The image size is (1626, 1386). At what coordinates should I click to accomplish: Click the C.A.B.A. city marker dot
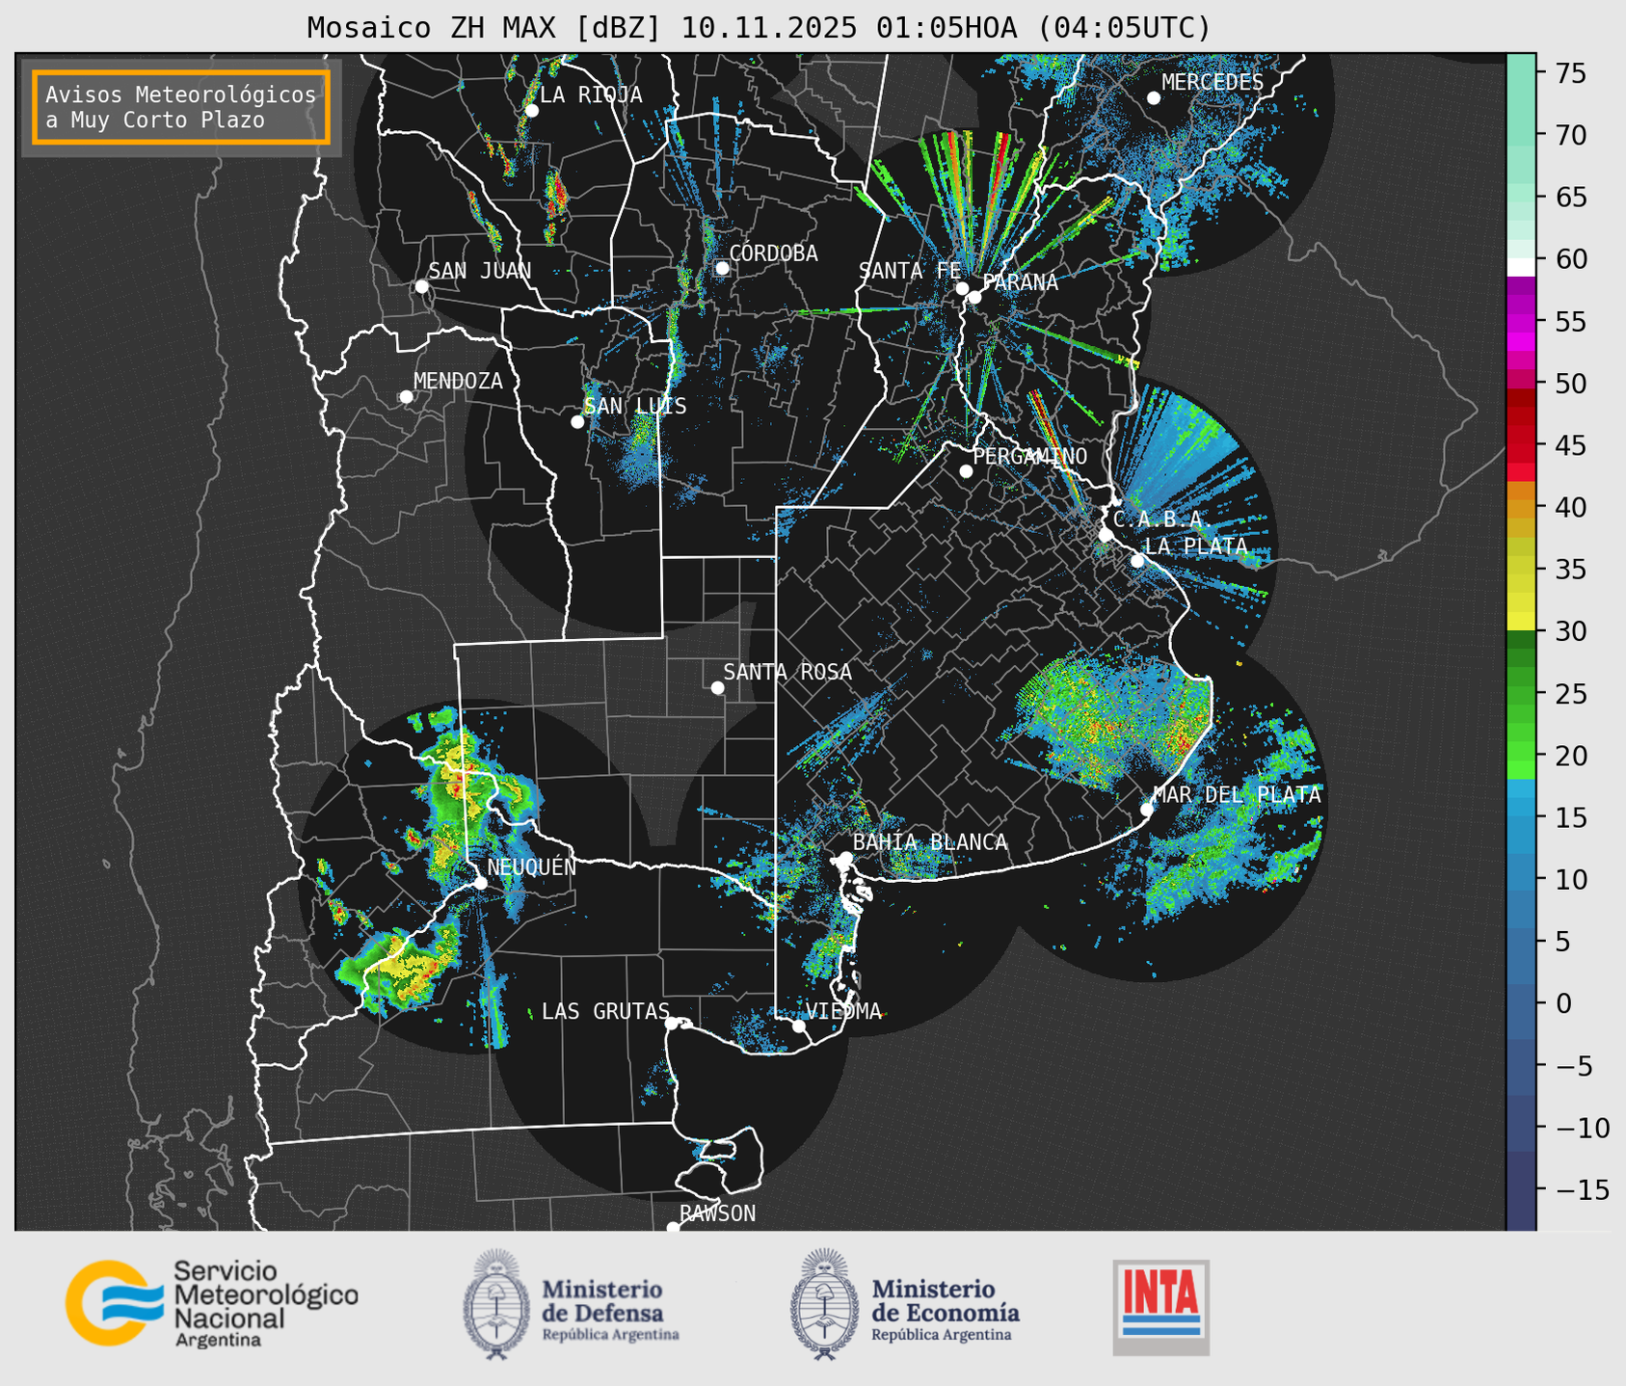[1106, 535]
